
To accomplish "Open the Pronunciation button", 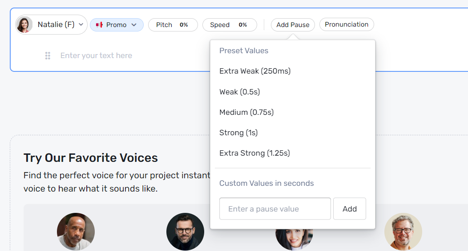I will (x=347, y=24).
